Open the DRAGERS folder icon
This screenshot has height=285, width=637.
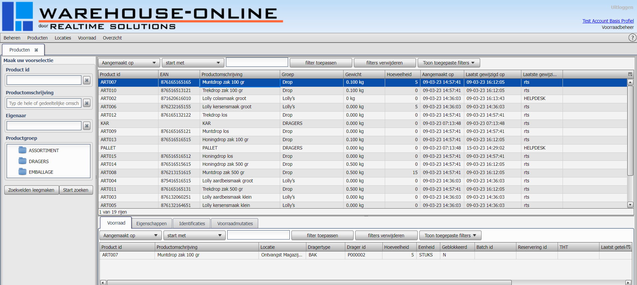(x=23, y=161)
